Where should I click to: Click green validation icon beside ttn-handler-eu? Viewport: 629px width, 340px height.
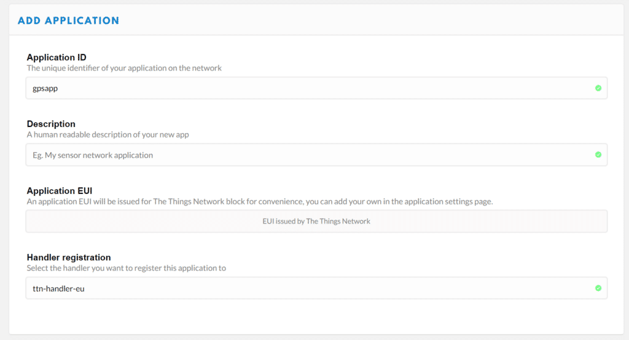coord(598,288)
